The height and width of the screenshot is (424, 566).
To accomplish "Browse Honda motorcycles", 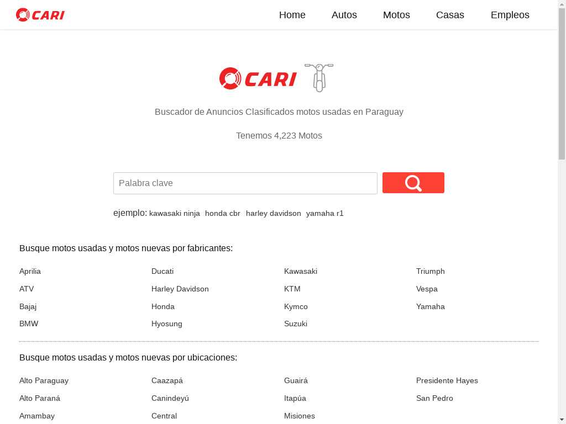I will 163,306.
